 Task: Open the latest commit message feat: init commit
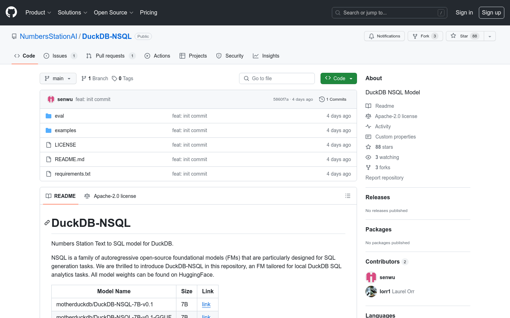[x=93, y=99]
